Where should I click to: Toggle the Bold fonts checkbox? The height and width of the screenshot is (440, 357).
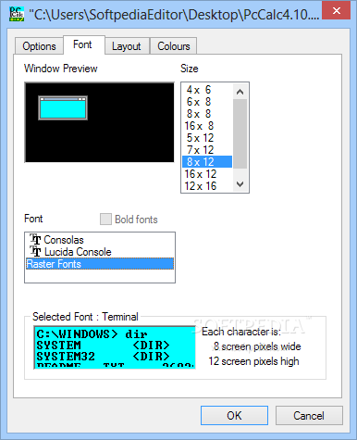105,220
